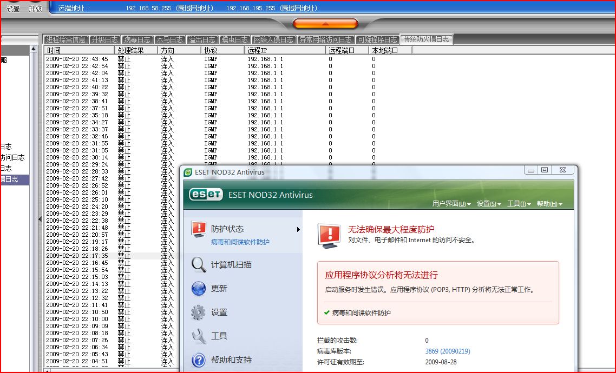This screenshot has width=616, height=373.
Task: Select the 溢出日志 tab
Action: (x=202, y=39)
